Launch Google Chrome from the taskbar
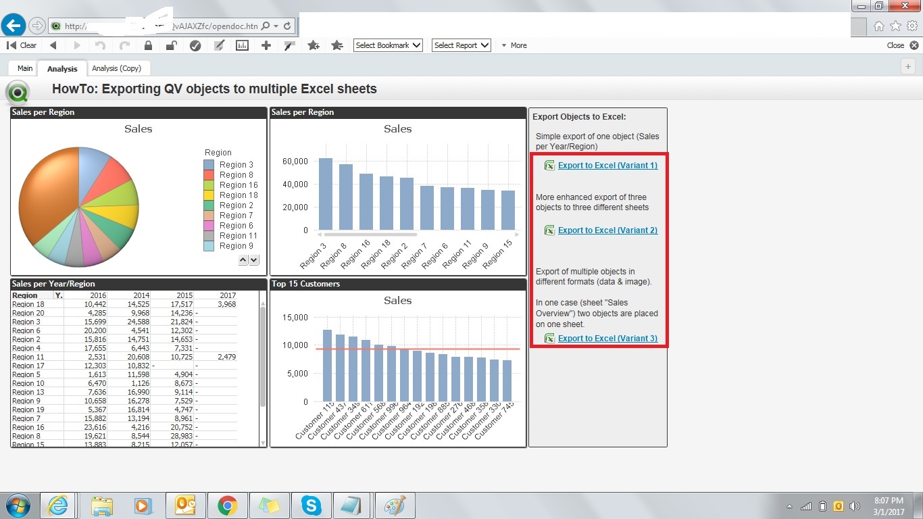This screenshot has height=519, width=923. (x=226, y=505)
